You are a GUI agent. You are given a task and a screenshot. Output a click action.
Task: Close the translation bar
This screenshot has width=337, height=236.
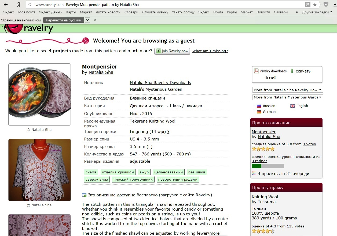pos(95,20)
